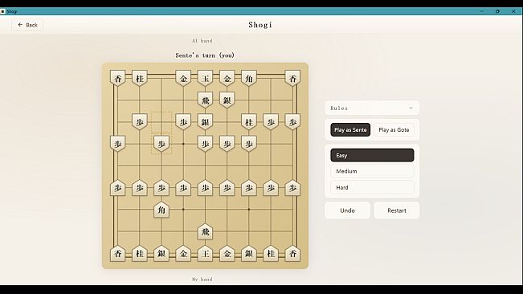Close the Shogi window
The width and height of the screenshot is (523, 294).
[x=513, y=11]
